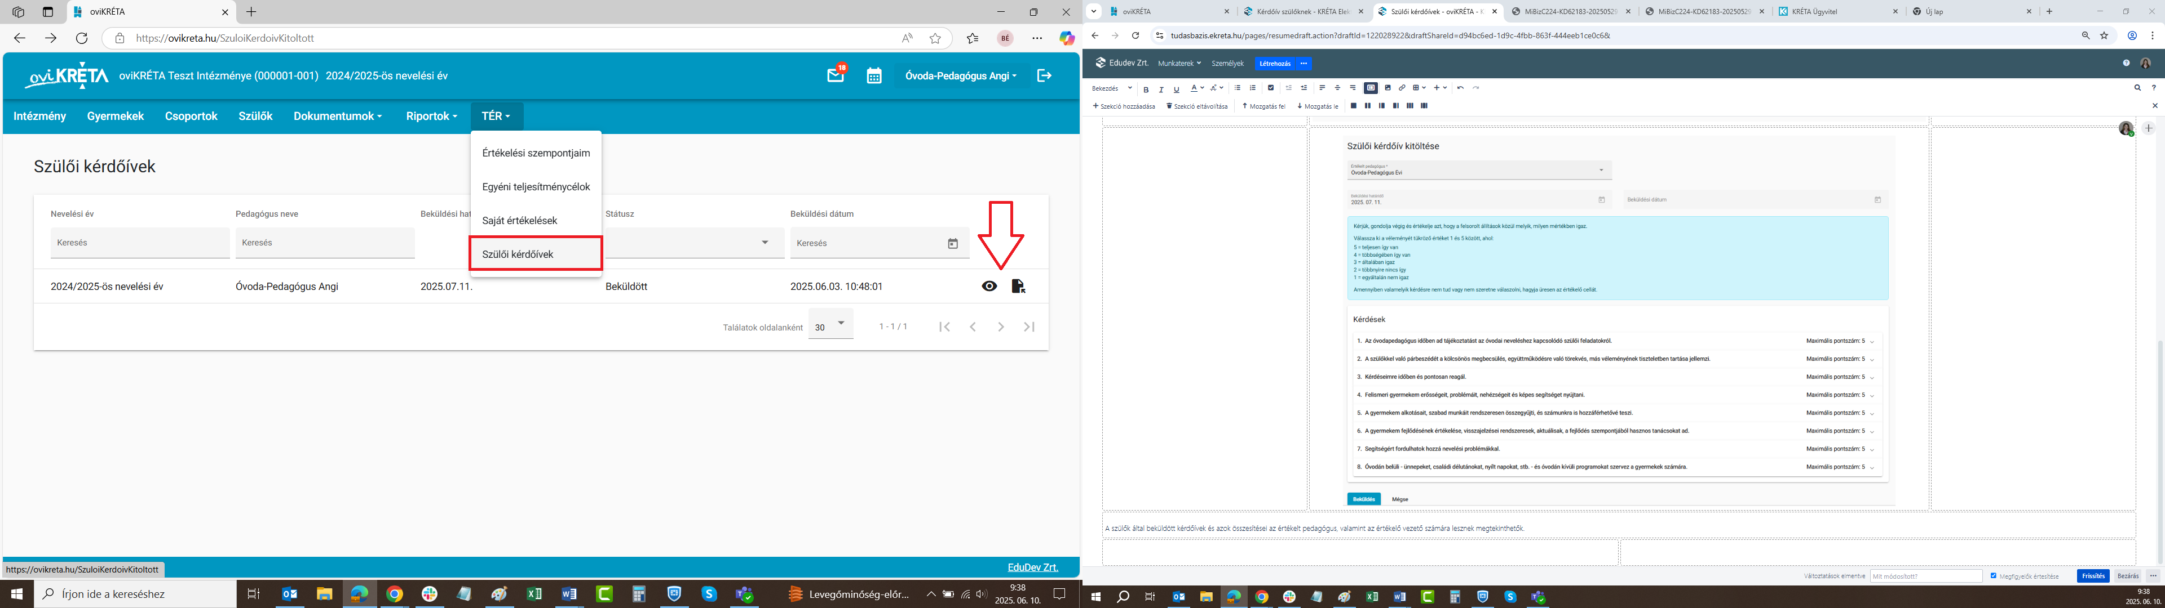View the submitted questionnaire via eye icon
Screen dimensions: 2165x608
pos(989,287)
